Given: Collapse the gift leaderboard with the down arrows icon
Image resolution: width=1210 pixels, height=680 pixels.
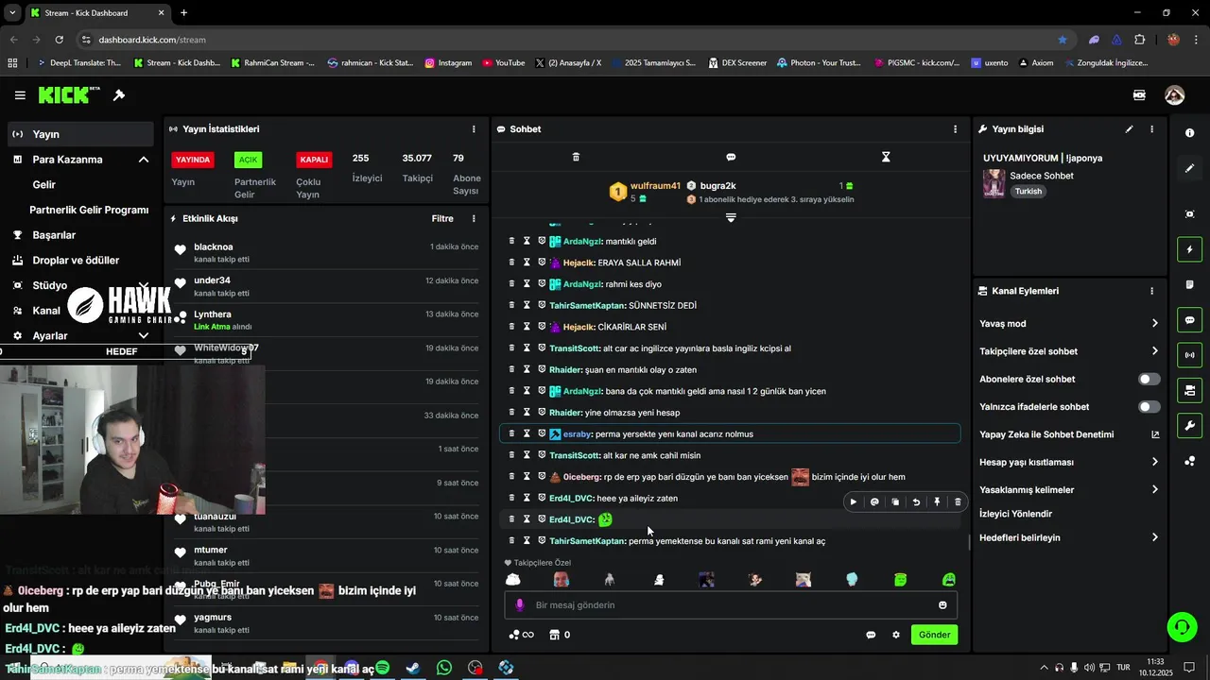Looking at the screenshot, I should [731, 218].
